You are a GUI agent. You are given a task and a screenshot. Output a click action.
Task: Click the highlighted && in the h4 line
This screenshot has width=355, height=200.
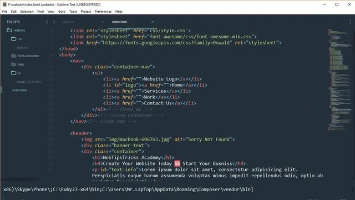(177, 163)
